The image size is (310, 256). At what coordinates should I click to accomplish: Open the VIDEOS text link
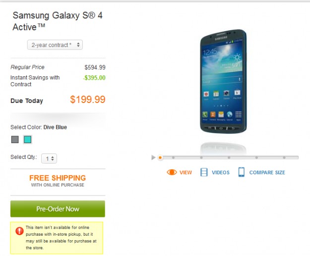click(x=221, y=173)
